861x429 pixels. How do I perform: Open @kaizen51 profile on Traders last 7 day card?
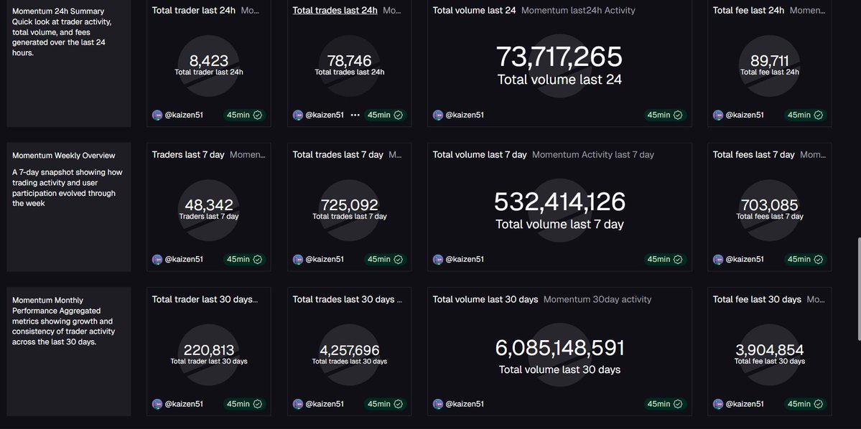click(184, 260)
